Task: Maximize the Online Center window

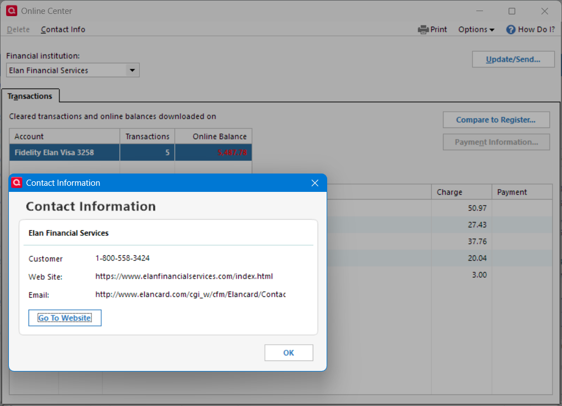Action: point(512,11)
